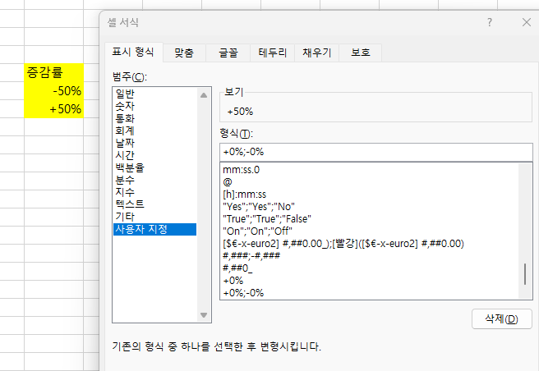This screenshot has width=539, height=371.
Task: Click category list scroll down arrow
Action: [x=204, y=315]
